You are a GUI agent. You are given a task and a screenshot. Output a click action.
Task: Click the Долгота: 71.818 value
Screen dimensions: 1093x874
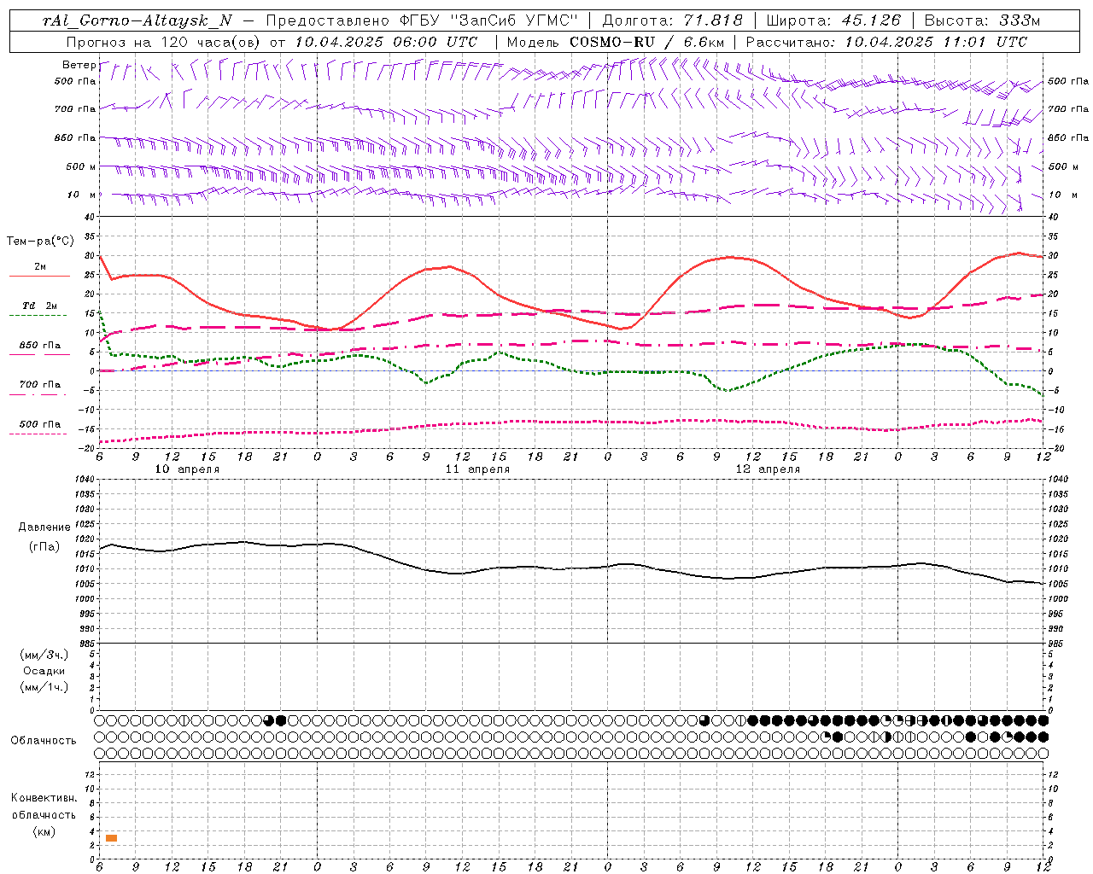(673, 21)
